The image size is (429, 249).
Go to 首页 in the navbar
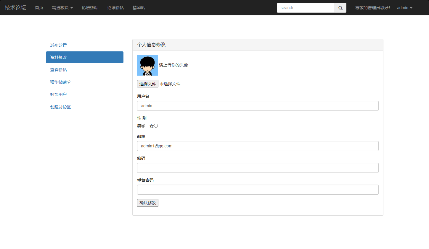[x=39, y=8]
